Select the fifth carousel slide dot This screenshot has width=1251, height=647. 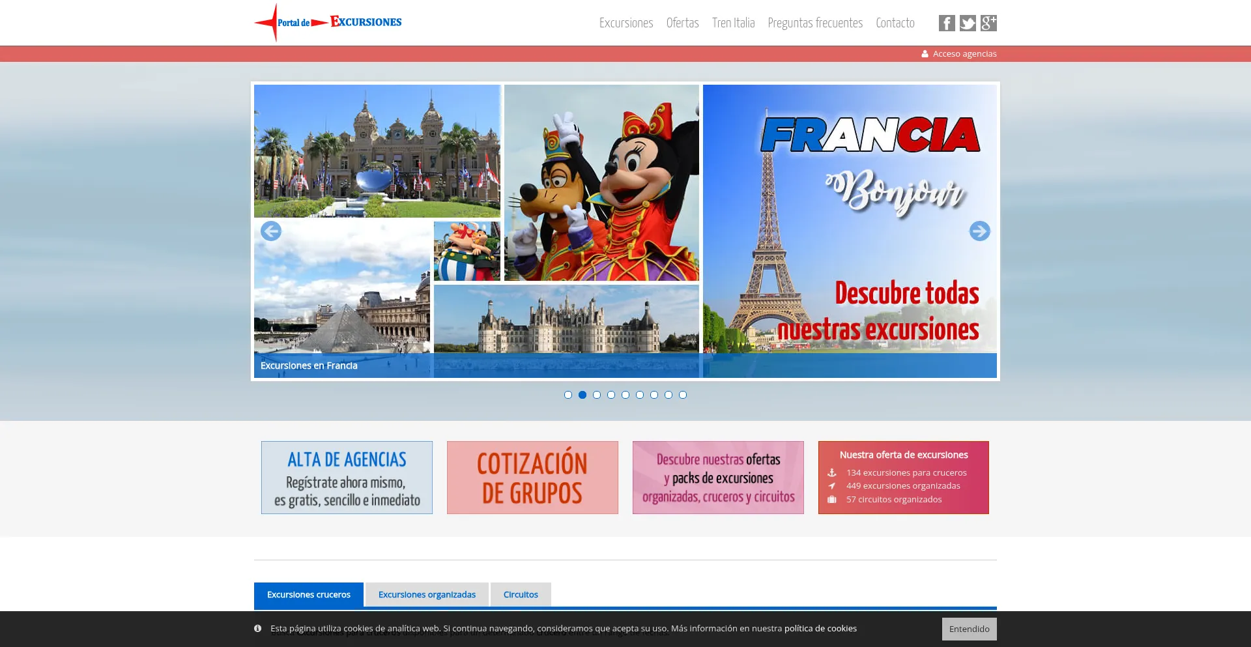[625, 395]
